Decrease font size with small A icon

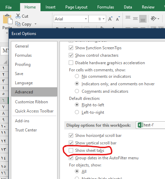pos(118,19)
